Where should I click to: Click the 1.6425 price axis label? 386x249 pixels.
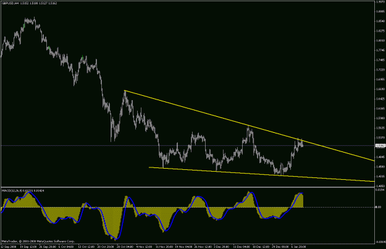point(380,99)
